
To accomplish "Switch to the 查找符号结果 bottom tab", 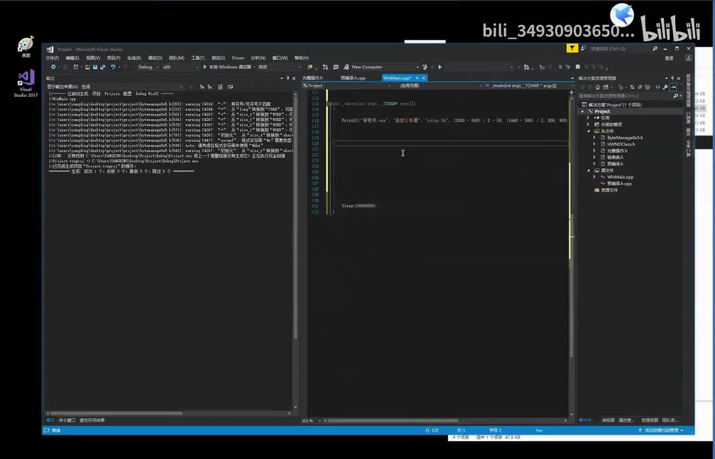I will (x=92, y=420).
